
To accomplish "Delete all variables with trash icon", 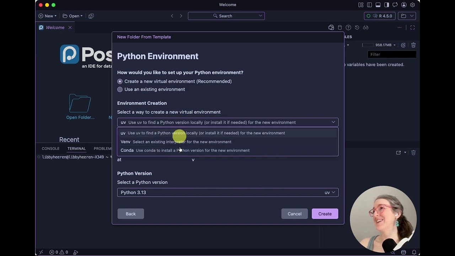I will 413,45.
